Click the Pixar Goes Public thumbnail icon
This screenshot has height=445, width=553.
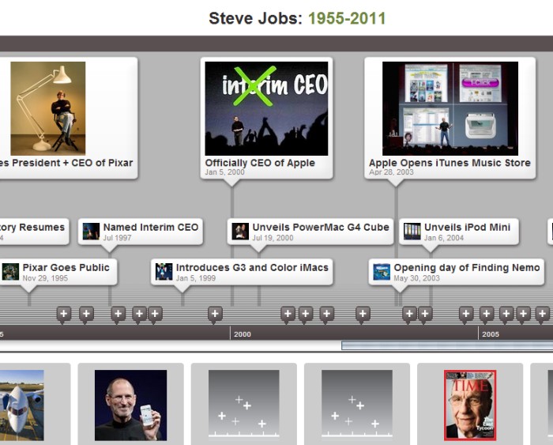pos(10,272)
